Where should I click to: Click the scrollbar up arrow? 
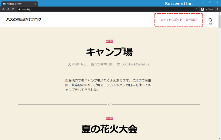tap(219, 13)
